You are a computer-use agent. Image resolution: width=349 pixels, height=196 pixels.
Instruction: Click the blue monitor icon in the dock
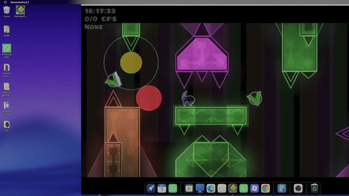point(200,188)
